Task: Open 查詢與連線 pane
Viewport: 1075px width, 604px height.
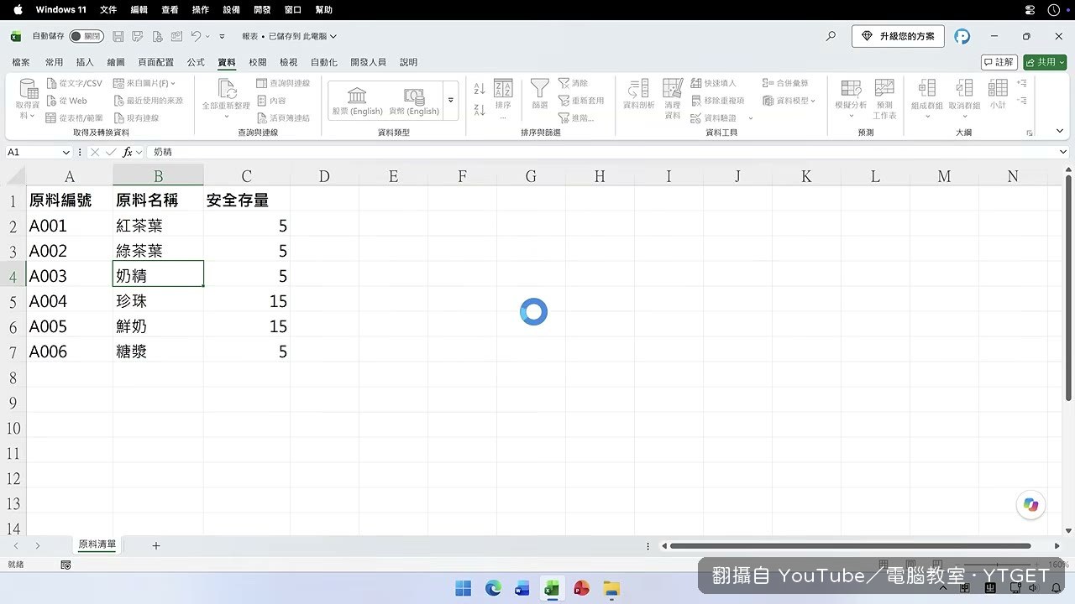Action: 283,83
